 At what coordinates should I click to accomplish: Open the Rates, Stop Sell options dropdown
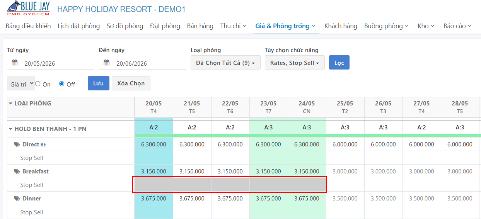(295, 63)
